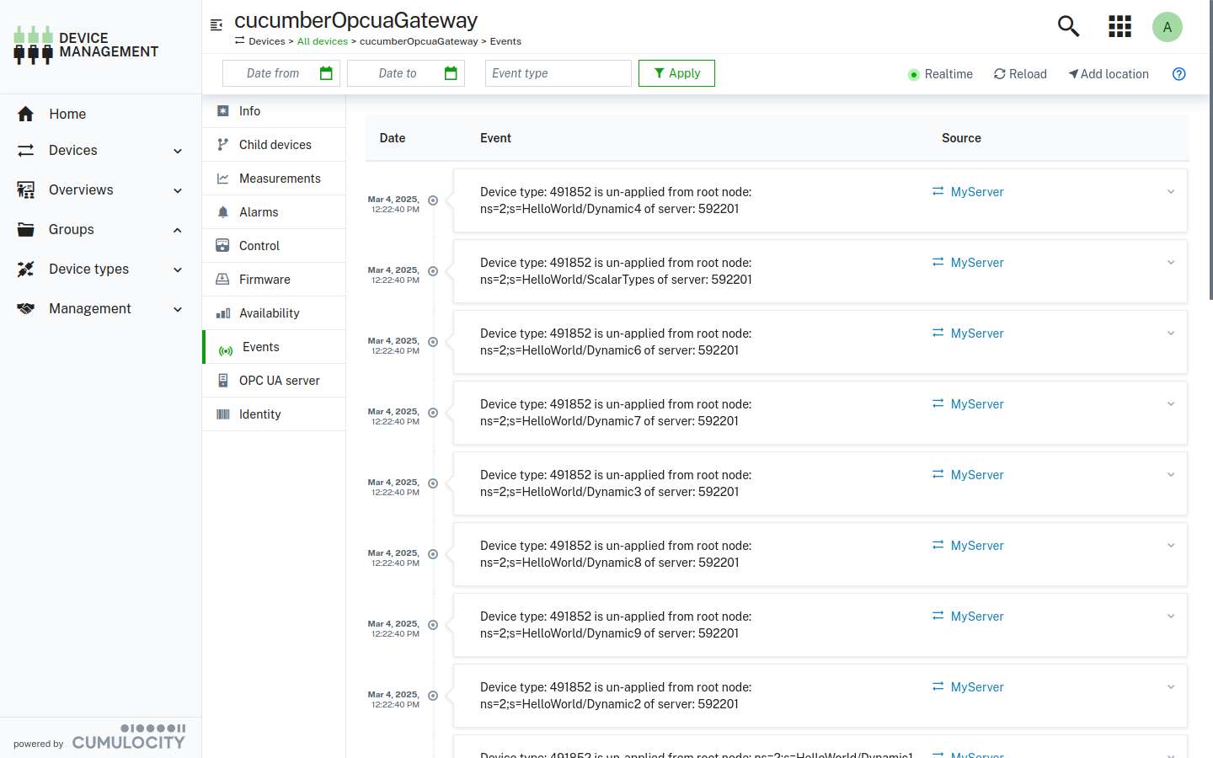Switch to the OPC UA server tab

278,380
